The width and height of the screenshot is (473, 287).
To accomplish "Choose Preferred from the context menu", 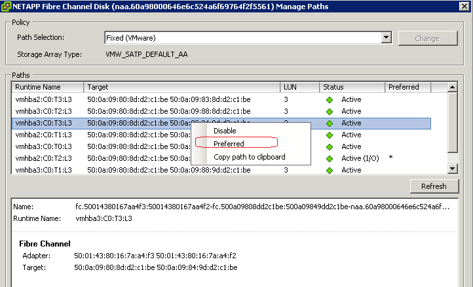I will [x=229, y=144].
